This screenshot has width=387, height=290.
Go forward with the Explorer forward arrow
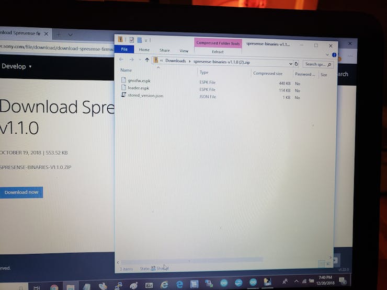[x=132, y=60]
